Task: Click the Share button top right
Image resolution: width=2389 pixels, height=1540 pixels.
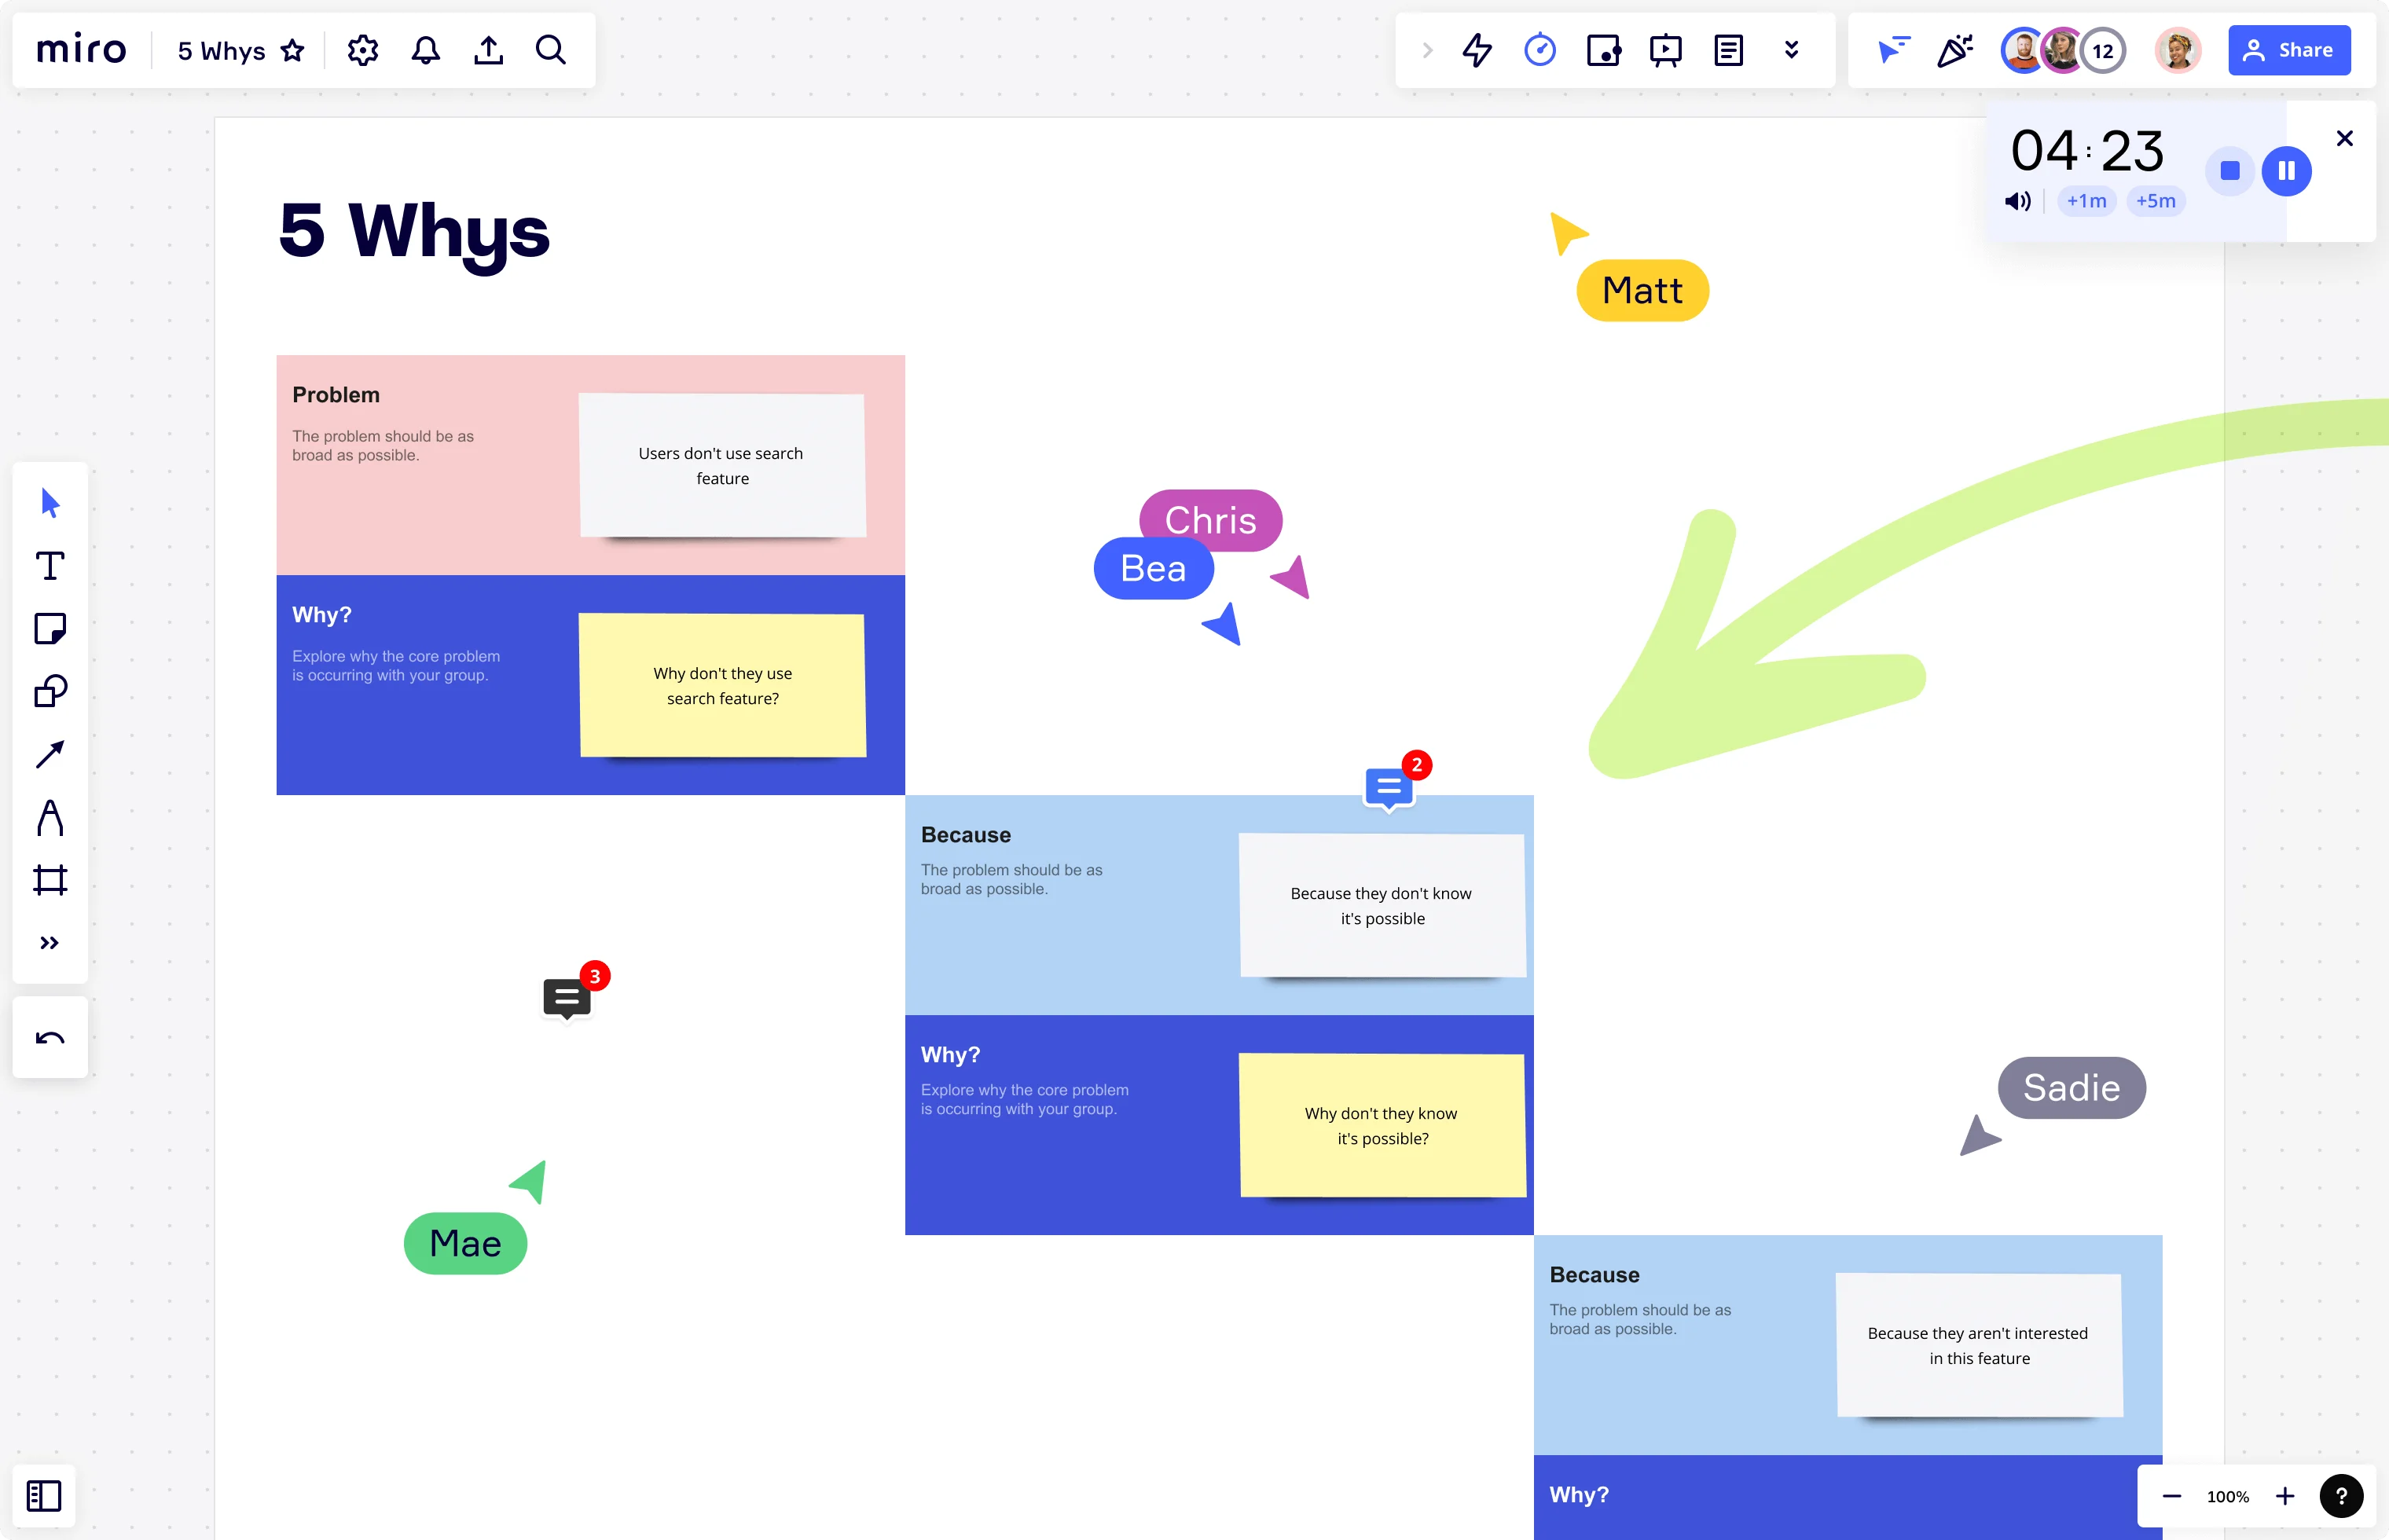Action: (2290, 49)
